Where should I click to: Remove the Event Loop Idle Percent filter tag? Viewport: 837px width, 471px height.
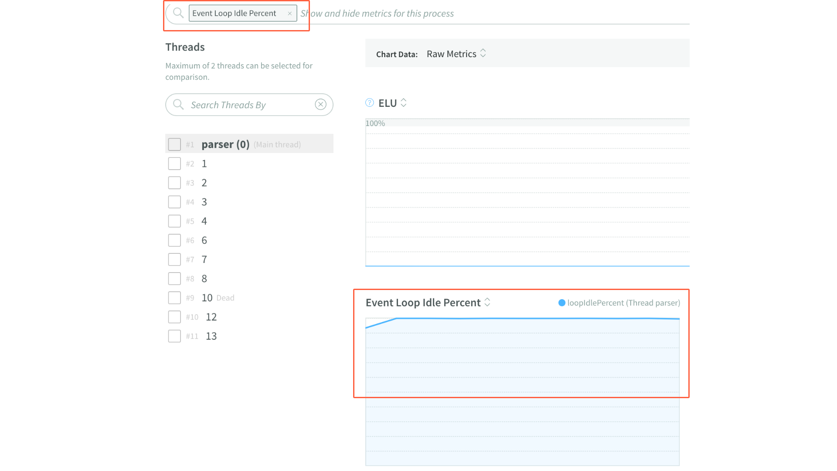289,14
